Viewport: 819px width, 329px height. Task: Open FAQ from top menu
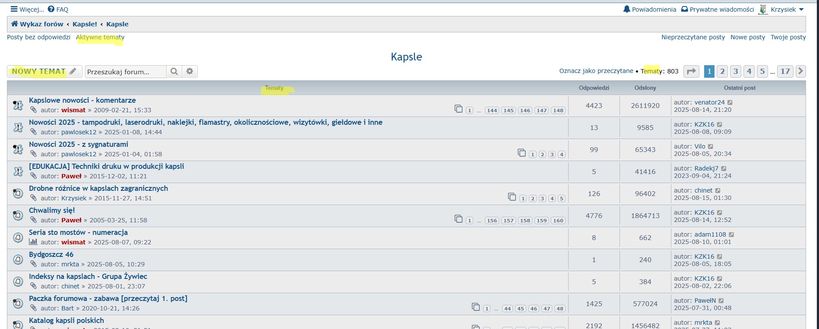[x=58, y=9]
